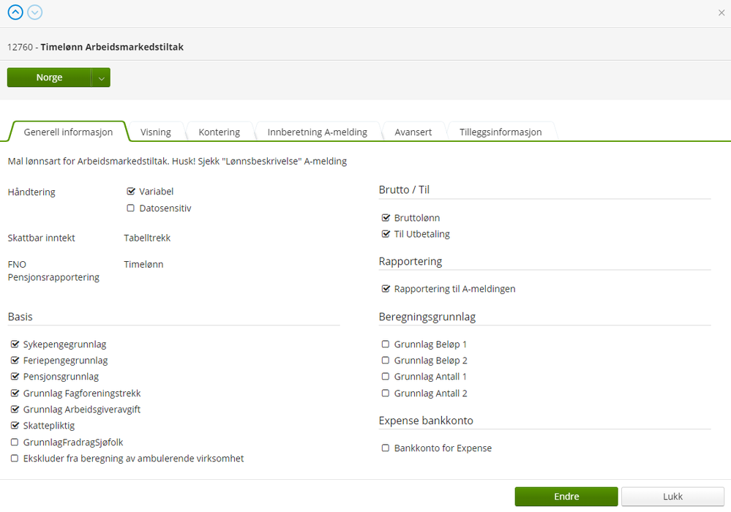Enable Grunnlag Beløp 2 checkbox
The image size is (731, 512).
click(x=386, y=360)
